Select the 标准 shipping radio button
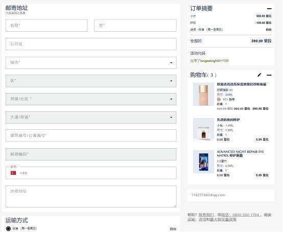Image resolution: width=283 pixels, height=232 pixels. click(x=8, y=228)
